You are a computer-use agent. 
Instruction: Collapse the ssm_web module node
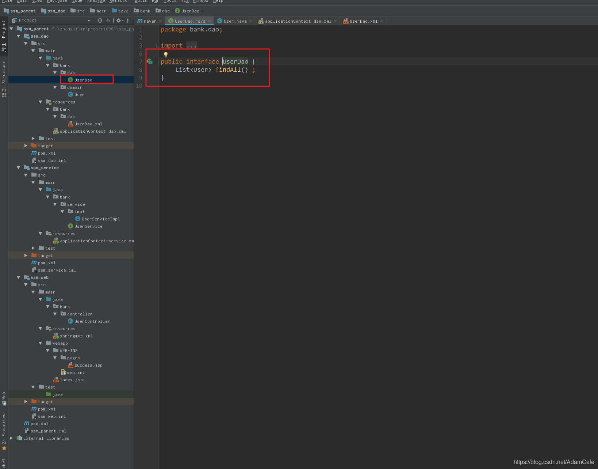[x=19, y=277]
